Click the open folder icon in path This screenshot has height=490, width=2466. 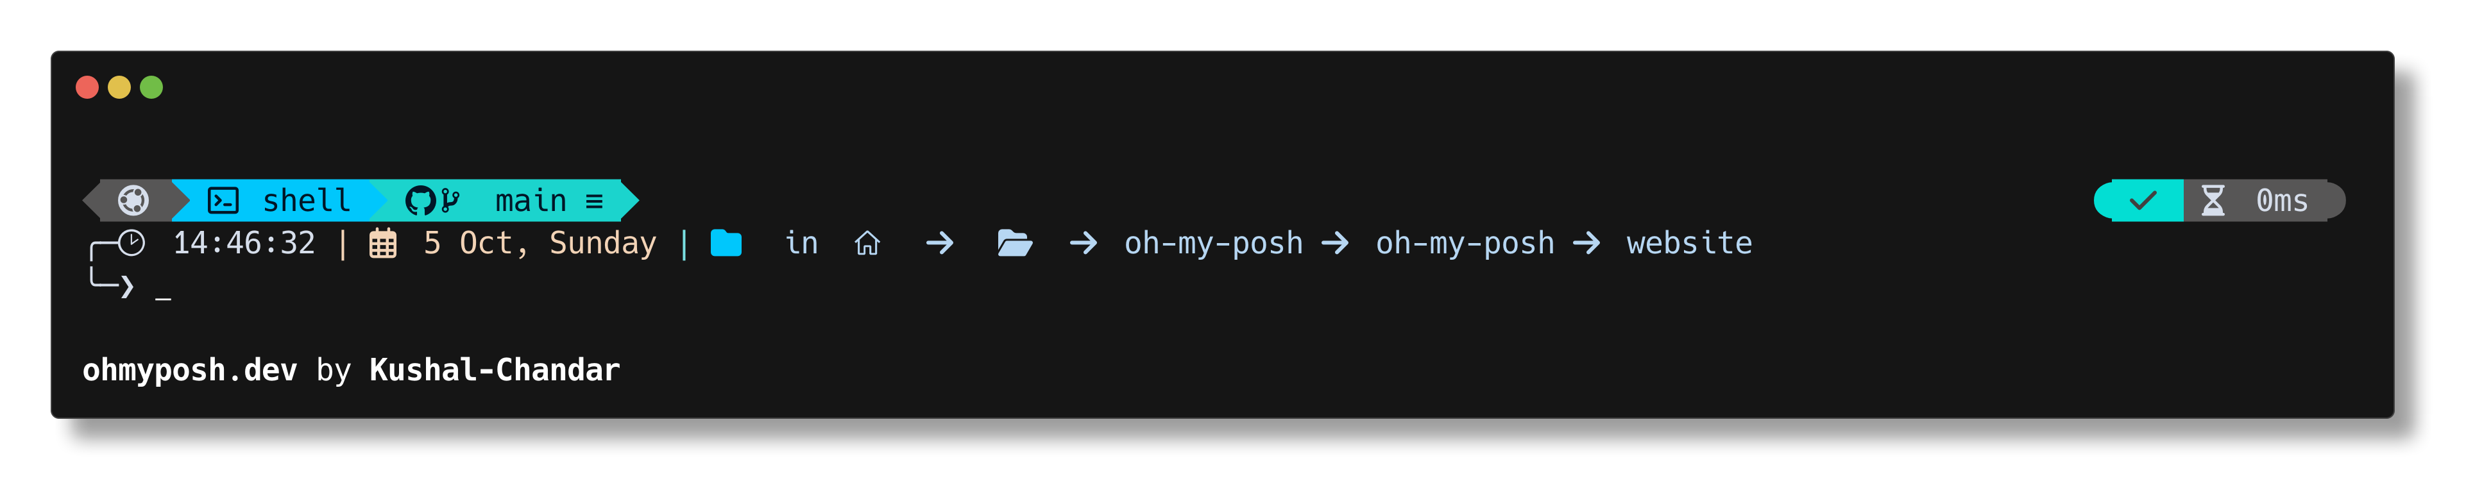click(x=1014, y=243)
